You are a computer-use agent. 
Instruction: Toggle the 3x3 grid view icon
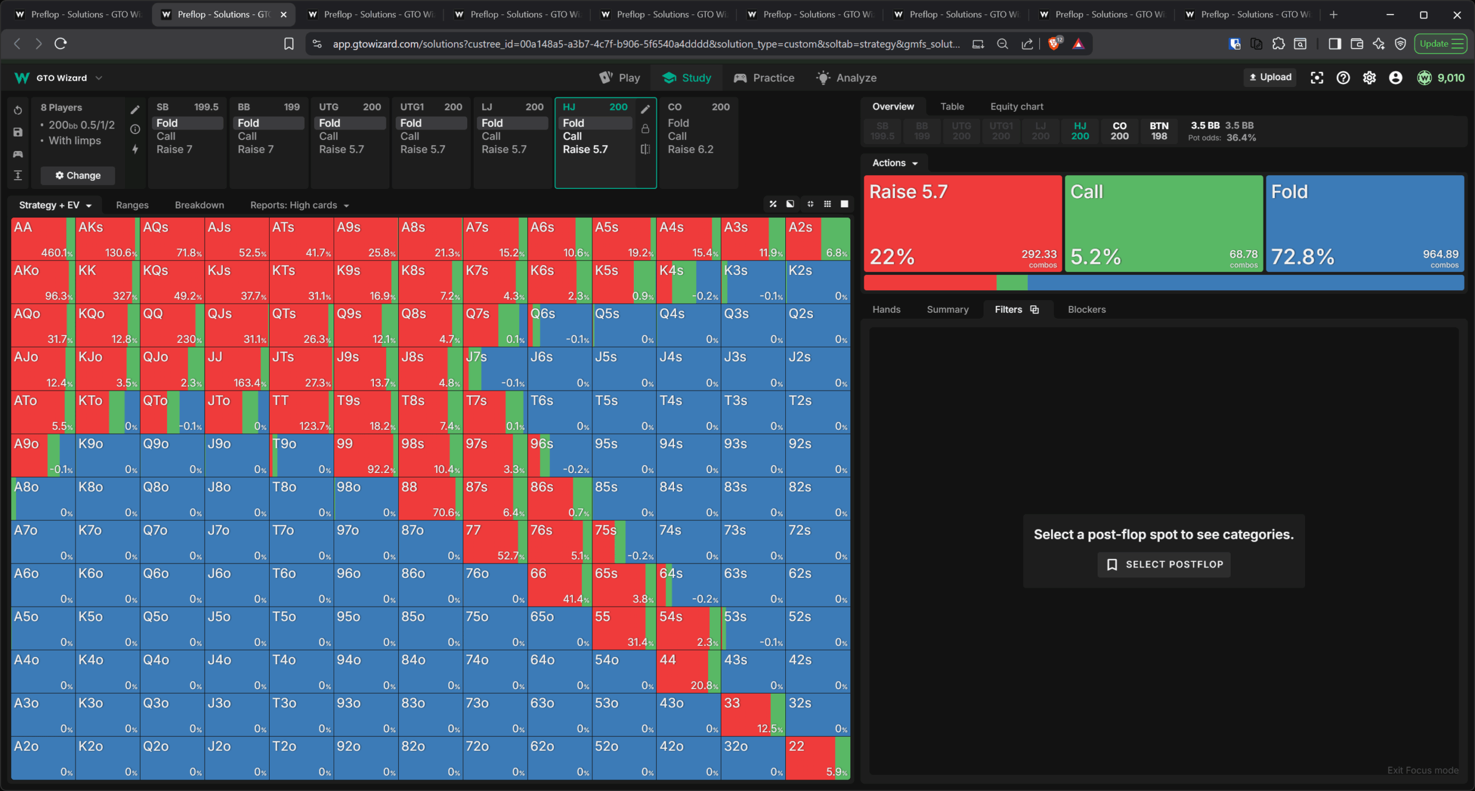point(827,204)
